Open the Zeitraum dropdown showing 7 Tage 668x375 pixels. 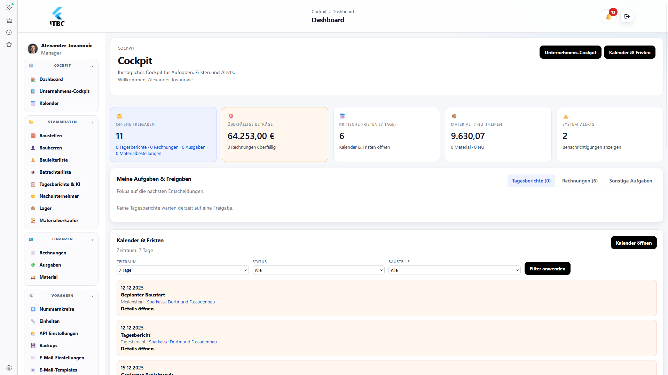(x=182, y=270)
